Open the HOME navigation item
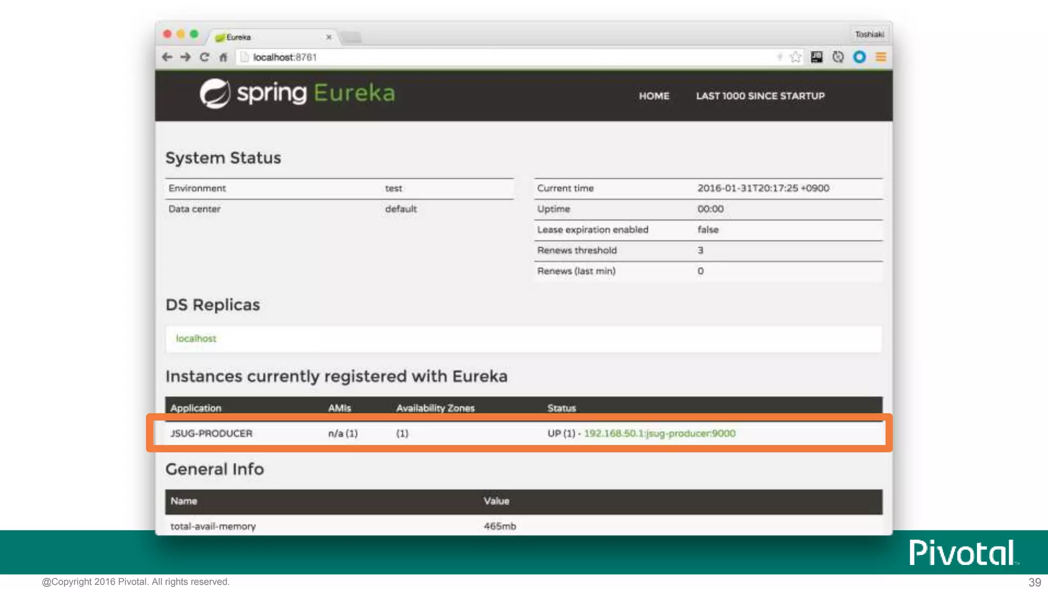 [x=653, y=96]
